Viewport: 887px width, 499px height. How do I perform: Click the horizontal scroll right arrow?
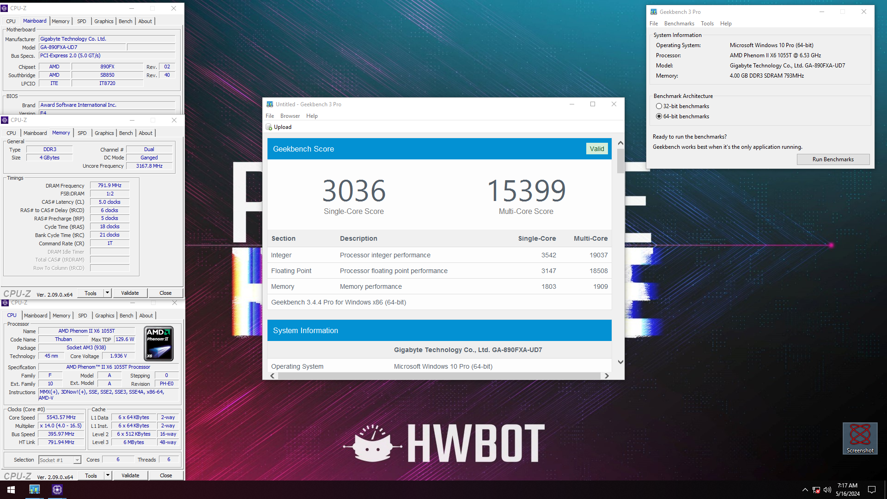pos(607,376)
